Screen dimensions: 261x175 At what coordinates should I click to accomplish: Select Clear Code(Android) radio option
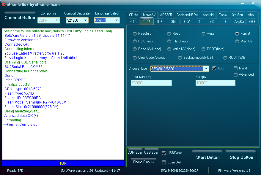[150, 58]
